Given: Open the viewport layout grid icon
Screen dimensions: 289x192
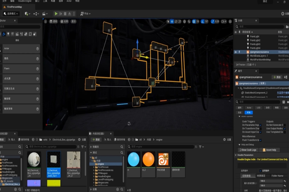Looking at the screenshot, I should click(x=230, y=21).
